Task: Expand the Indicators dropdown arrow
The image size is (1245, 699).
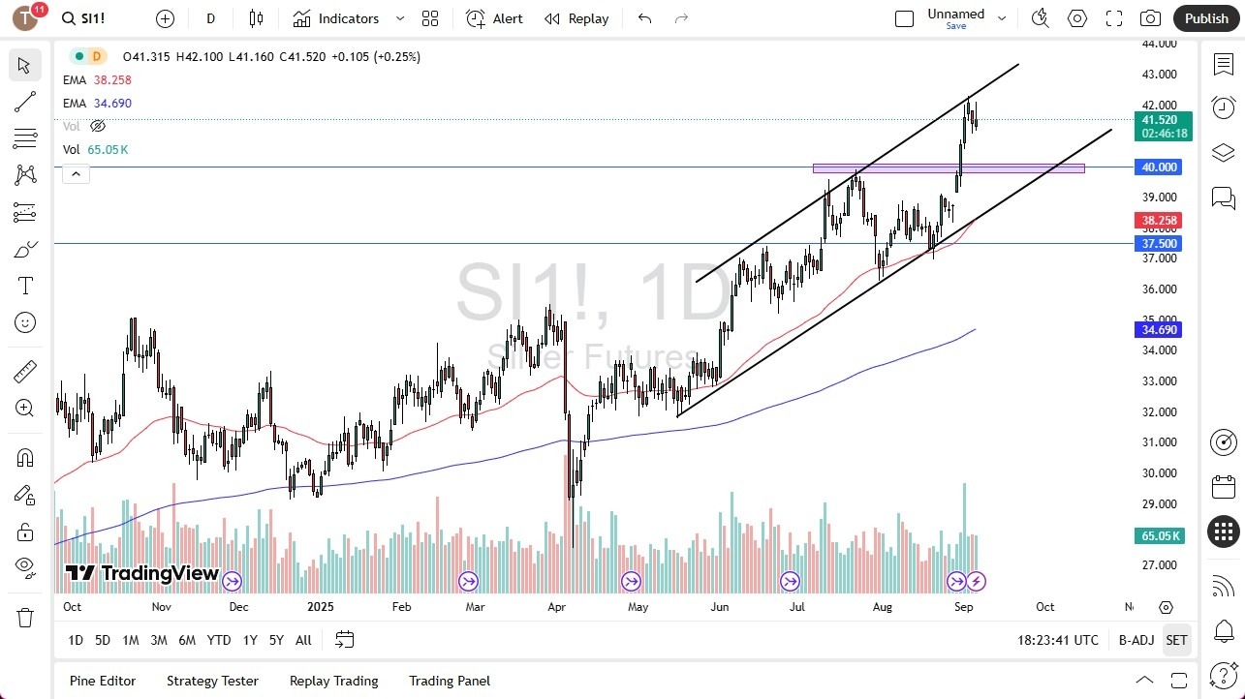Action: pyautogui.click(x=398, y=18)
